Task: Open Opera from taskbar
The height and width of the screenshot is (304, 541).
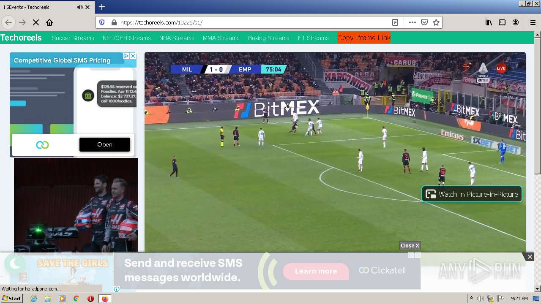Action: click(90, 299)
